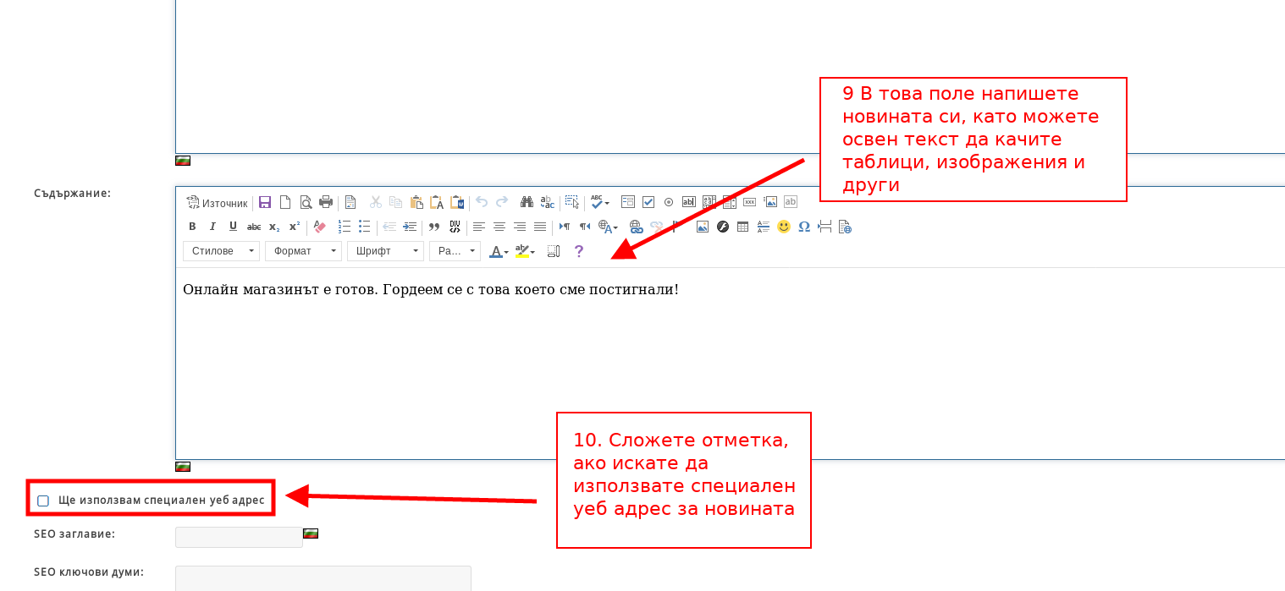Insert a table using the Table icon
Screen dimensions: 1285x591
[x=743, y=227]
